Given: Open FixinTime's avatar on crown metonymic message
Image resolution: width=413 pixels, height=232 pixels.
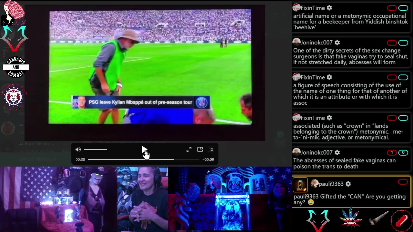Looking at the screenshot, I should pos(297,117).
